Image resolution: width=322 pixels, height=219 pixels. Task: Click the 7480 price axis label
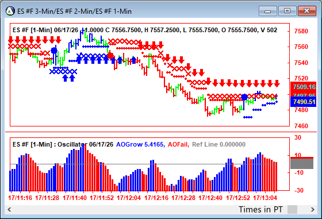point(301,110)
